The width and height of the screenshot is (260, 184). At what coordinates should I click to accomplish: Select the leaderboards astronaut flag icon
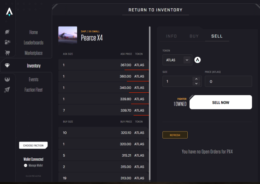[x=7, y=42]
